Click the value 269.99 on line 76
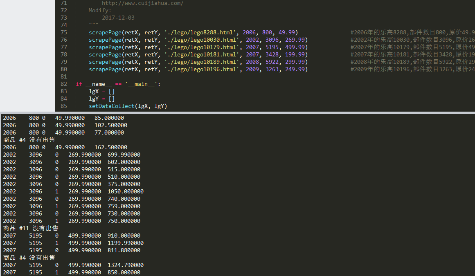The height and width of the screenshot is (276, 475). 295,40
